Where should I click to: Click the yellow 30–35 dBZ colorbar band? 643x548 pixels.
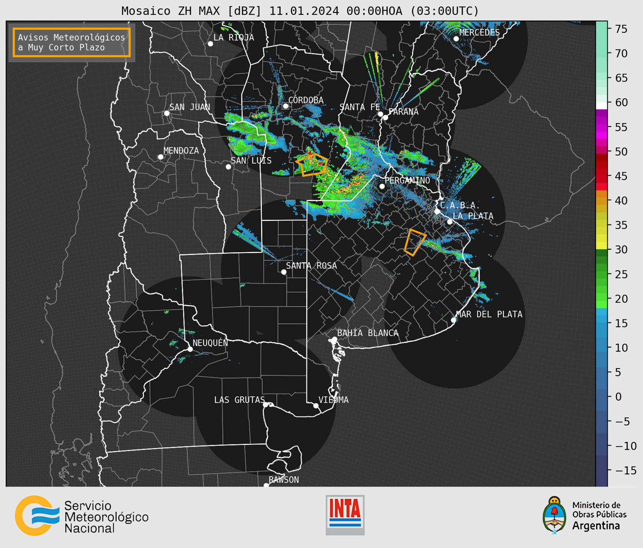601,237
